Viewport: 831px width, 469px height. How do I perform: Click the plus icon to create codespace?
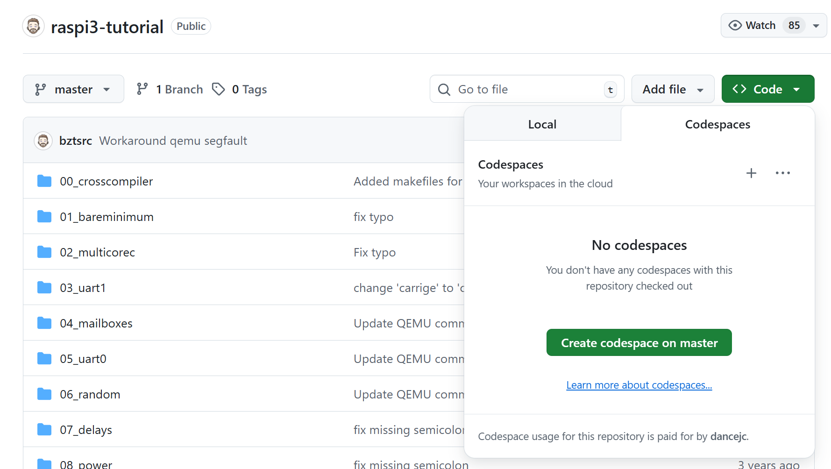[x=751, y=173]
